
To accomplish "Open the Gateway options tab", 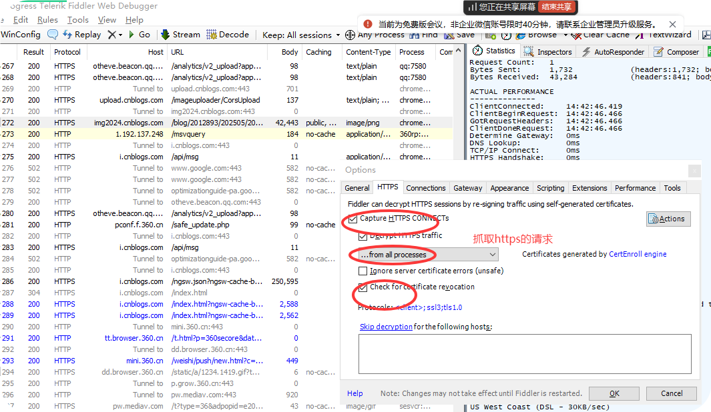I will pyautogui.click(x=467, y=188).
